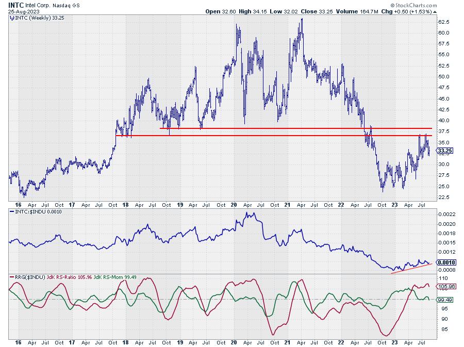Image resolution: width=464 pixels, height=347 pixels.
Task: Click the 60.0 price axis label
Action: coord(443,33)
